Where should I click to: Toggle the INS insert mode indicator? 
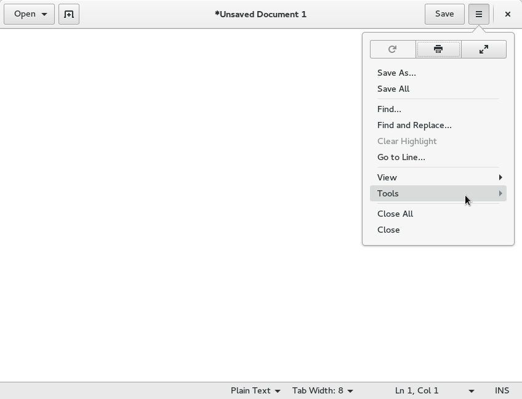click(502, 390)
